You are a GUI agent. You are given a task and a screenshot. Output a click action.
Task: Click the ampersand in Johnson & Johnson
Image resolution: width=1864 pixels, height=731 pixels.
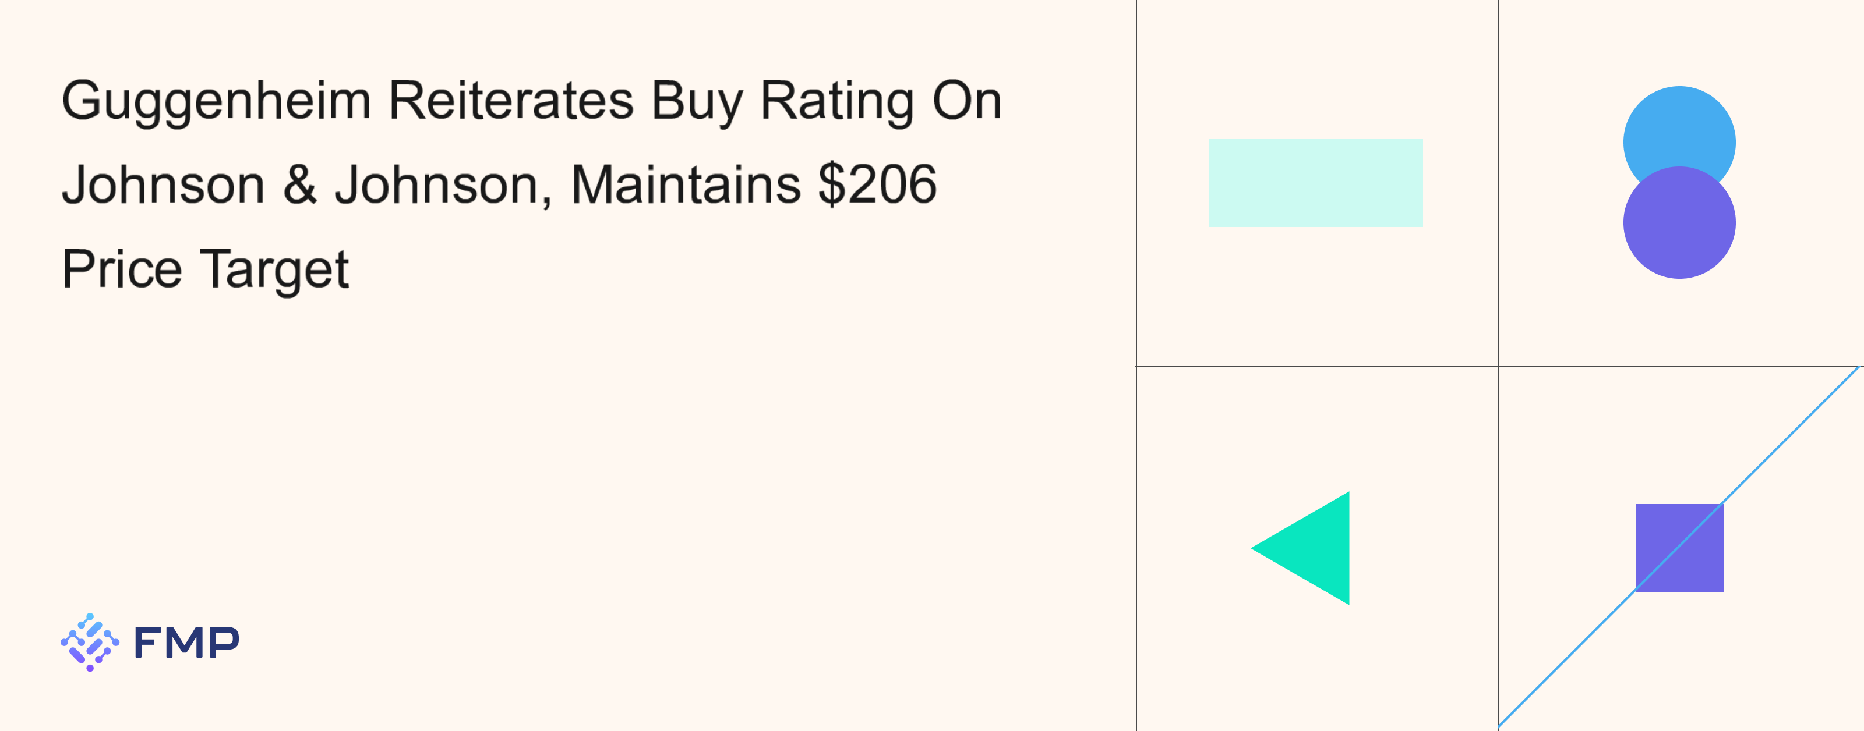299,184
